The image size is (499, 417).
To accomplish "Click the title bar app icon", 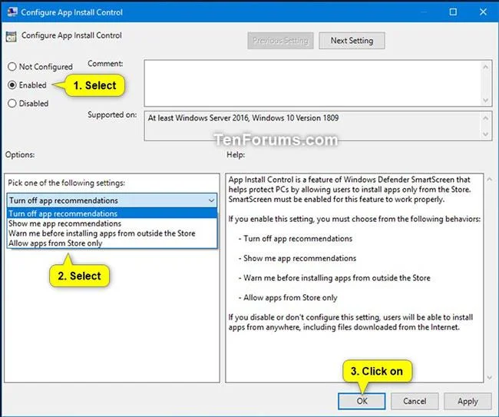I will 12,12.
